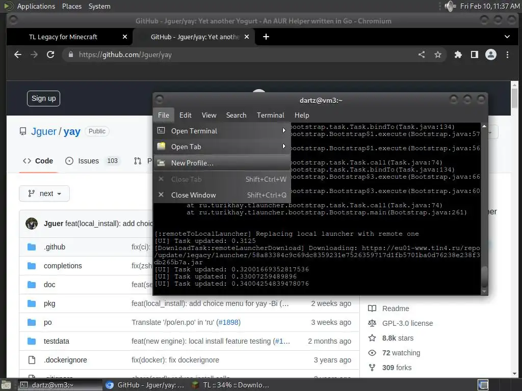Viewport: 522px width, 391px height.
Task: Open the 8.8k stars link
Action: point(398,338)
